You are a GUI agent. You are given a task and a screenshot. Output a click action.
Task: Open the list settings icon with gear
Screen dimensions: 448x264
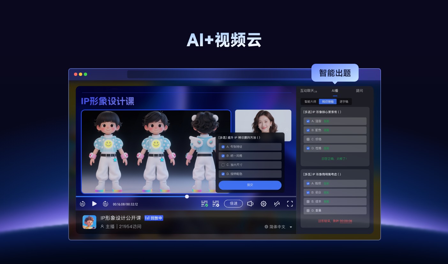pyautogui.click(x=216, y=204)
